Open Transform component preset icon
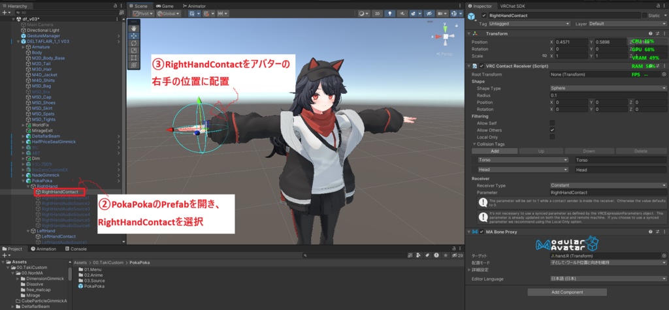The image size is (669, 310). (x=657, y=33)
